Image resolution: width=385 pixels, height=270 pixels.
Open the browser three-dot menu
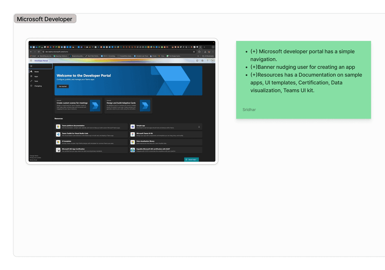[x=213, y=52]
